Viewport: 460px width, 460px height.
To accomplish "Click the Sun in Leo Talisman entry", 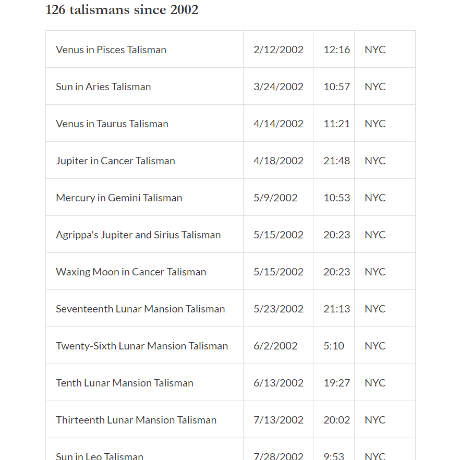I will point(100,456).
